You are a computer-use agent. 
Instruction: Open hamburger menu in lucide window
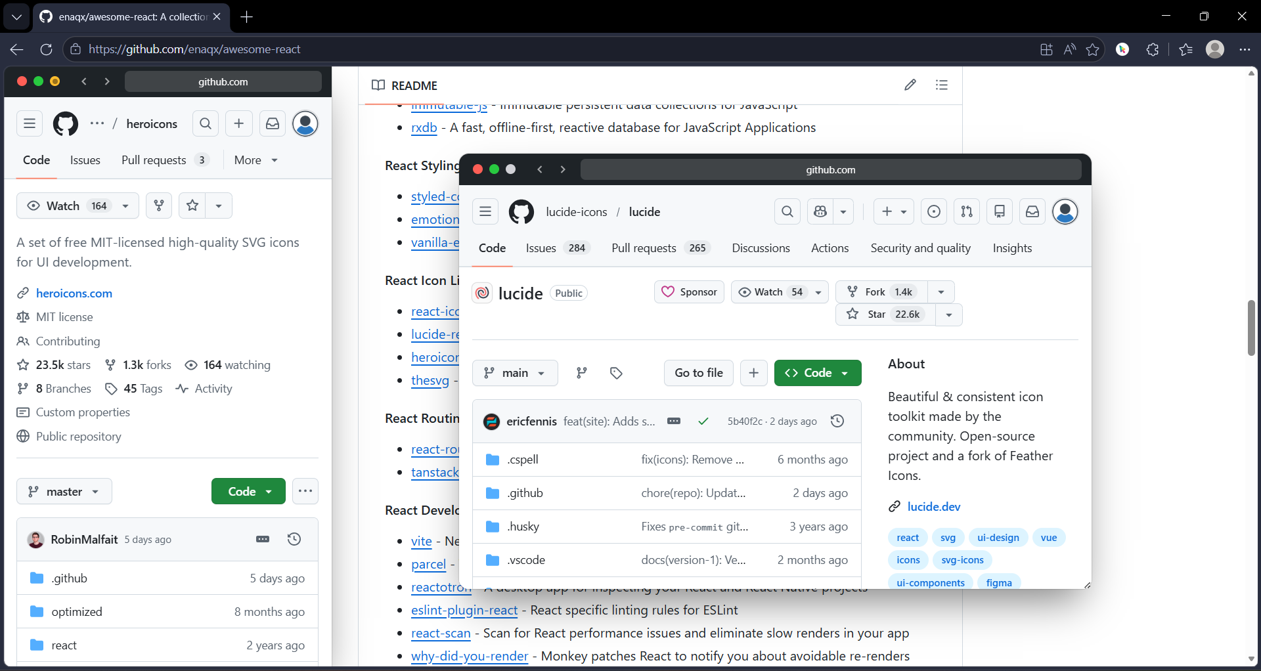click(485, 211)
